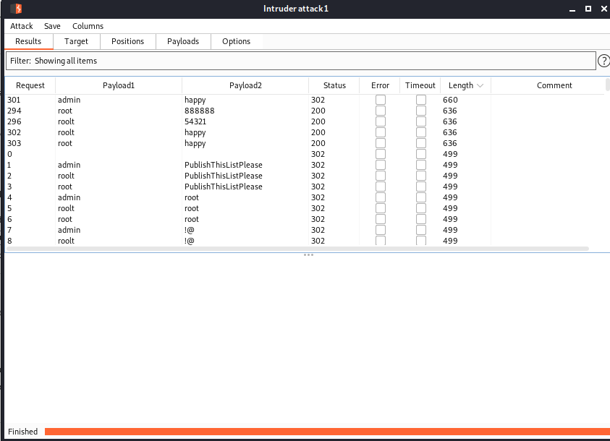Toggle Error checkbox for request 4
This screenshot has width=610, height=441.
coord(381,198)
